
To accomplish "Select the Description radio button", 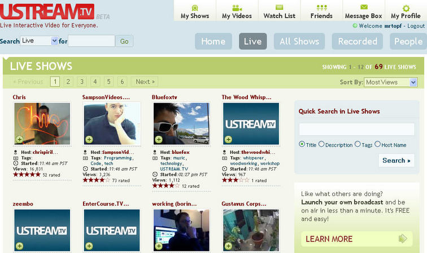I will 321,144.
